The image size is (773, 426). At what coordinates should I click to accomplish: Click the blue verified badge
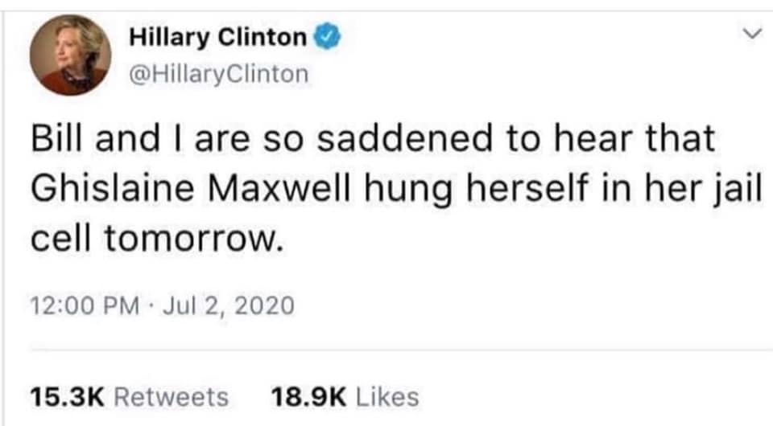click(x=324, y=36)
